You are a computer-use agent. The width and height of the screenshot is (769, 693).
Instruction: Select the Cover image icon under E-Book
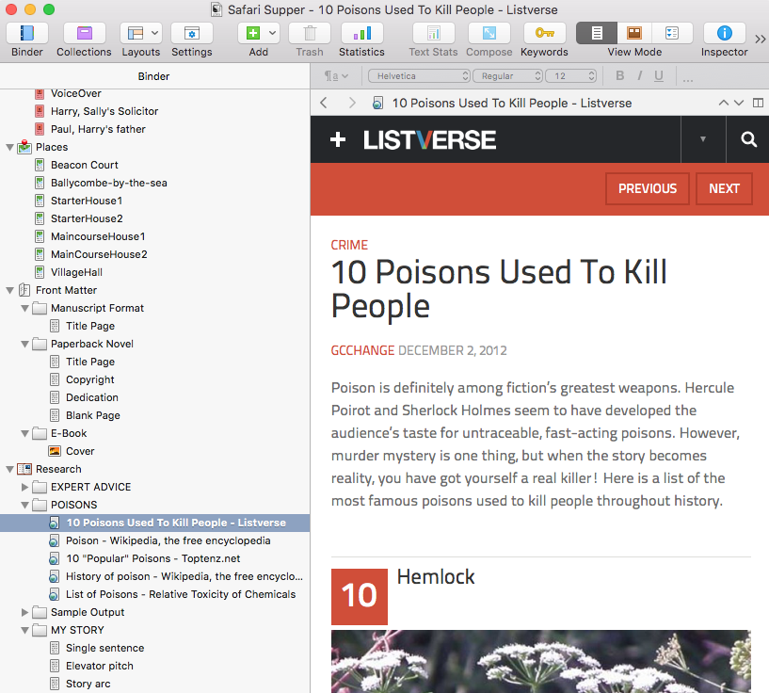[x=55, y=451]
